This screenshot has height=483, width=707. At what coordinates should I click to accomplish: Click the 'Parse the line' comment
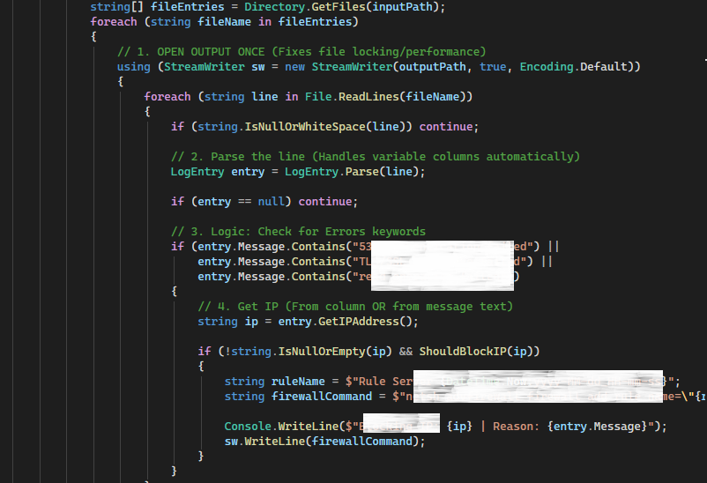pos(376,157)
